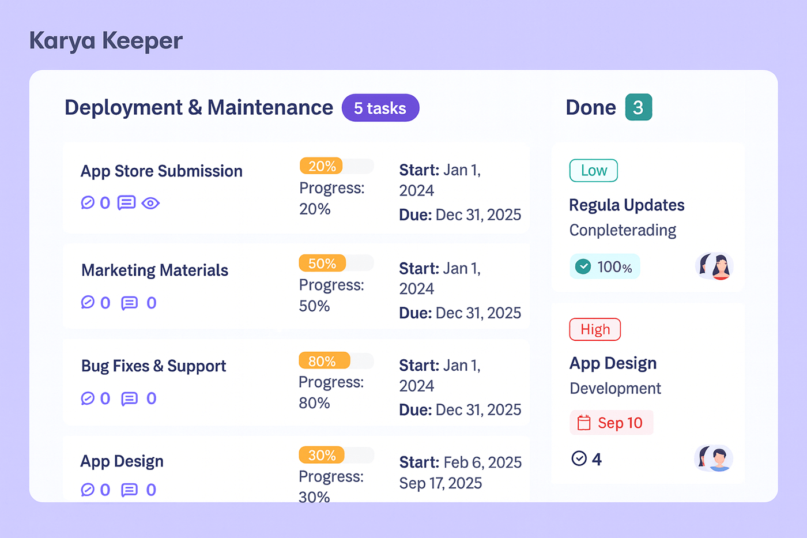Switch to the Done column header
807x538 pixels.
(x=590, y=107)
